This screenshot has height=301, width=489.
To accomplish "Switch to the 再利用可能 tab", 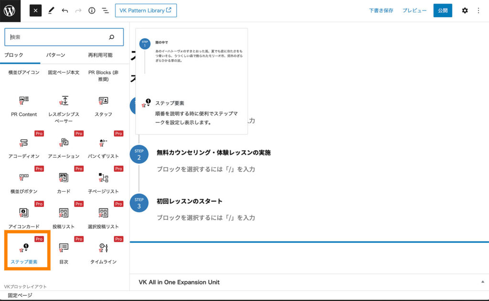I will pyautogui.click(x=100, y=55).
